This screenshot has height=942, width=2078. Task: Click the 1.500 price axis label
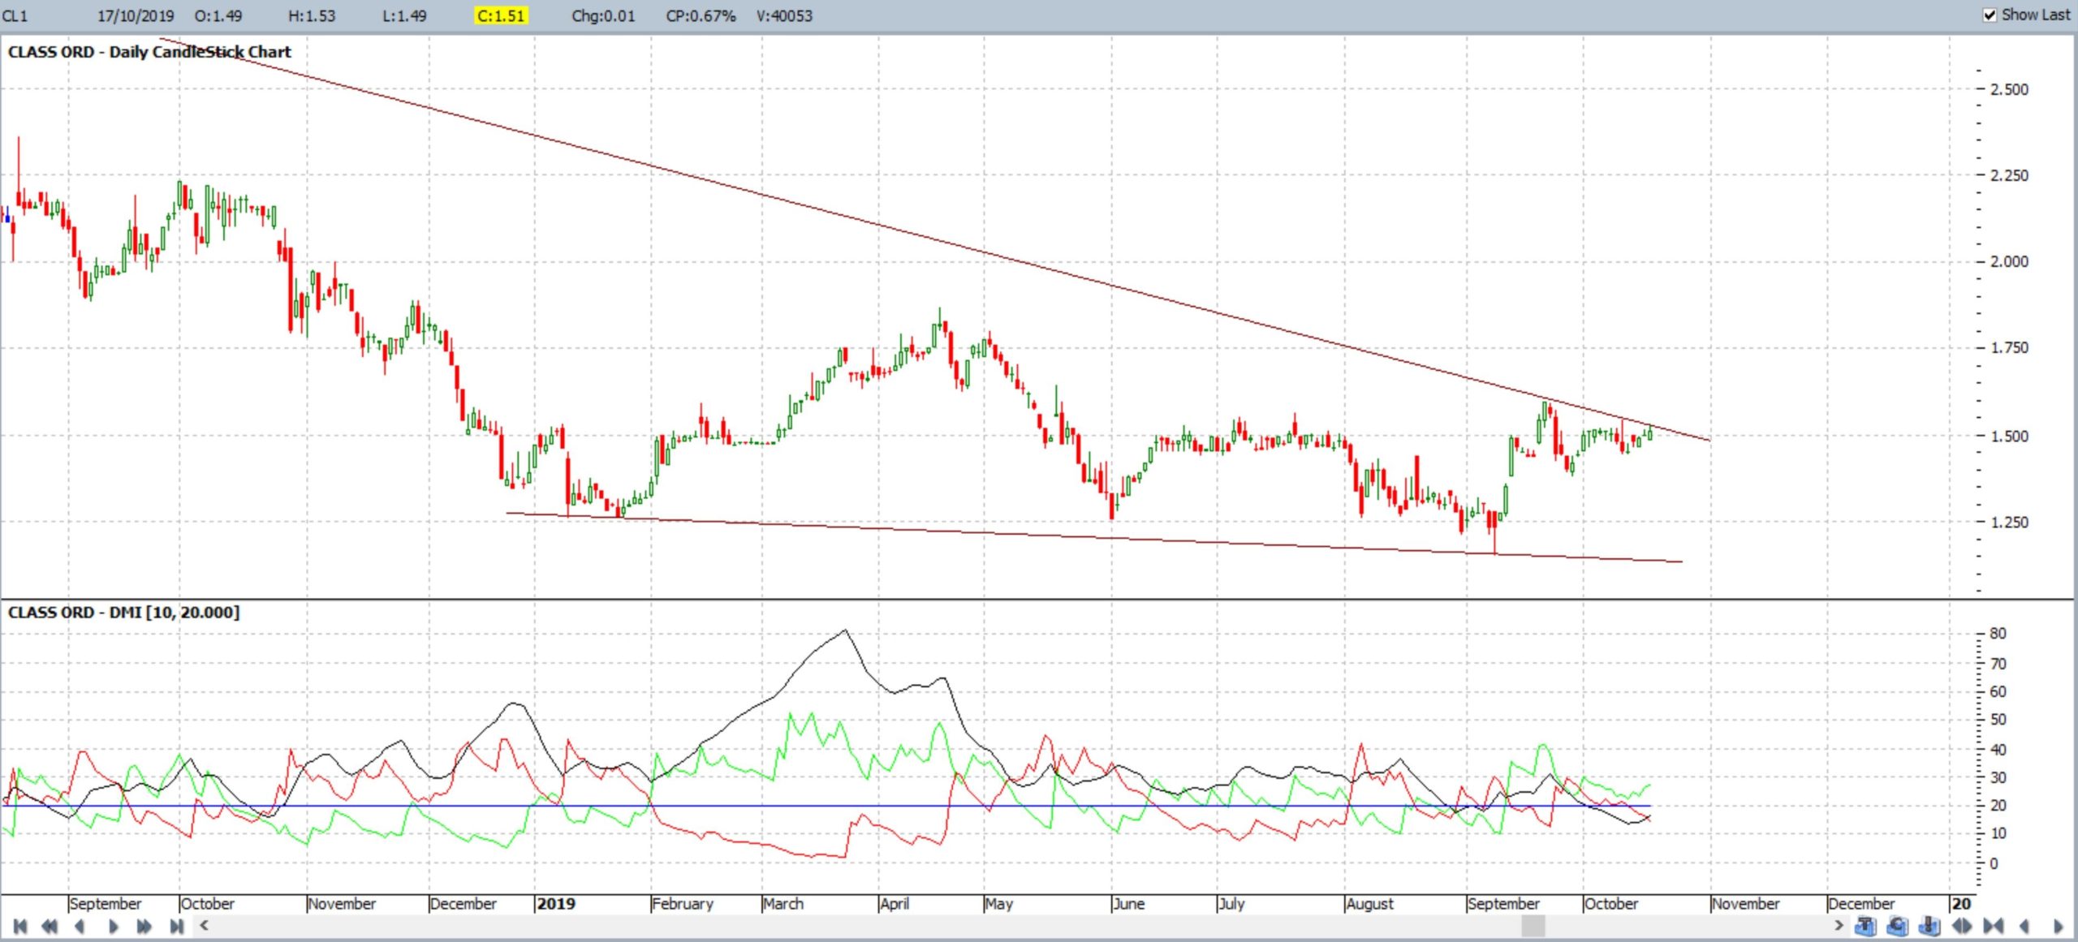[2009, 436]
